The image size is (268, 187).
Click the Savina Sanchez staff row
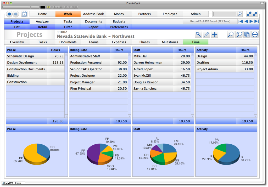pos(162,88)
